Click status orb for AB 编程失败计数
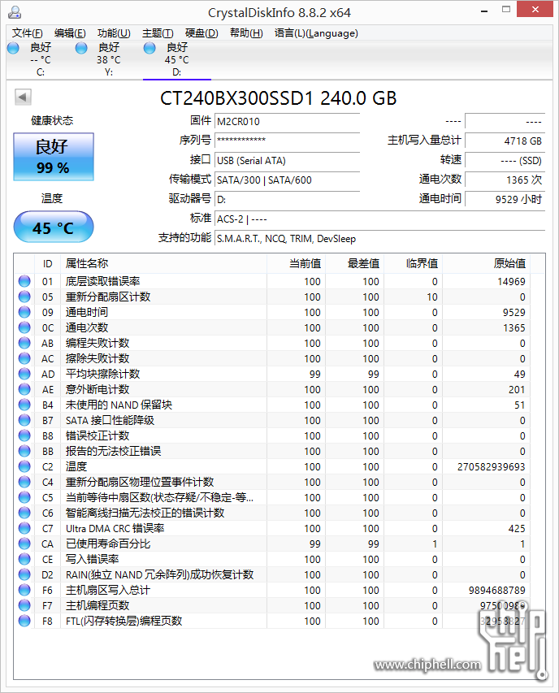The width and height of the screenshot is (559, 693). click(24, 343)
